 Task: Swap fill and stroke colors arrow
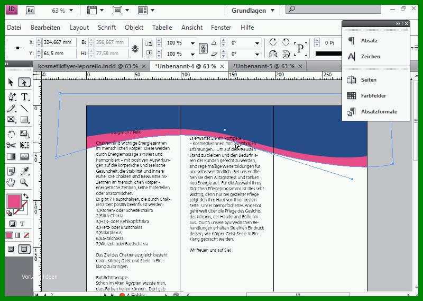(x=25, y=196)
